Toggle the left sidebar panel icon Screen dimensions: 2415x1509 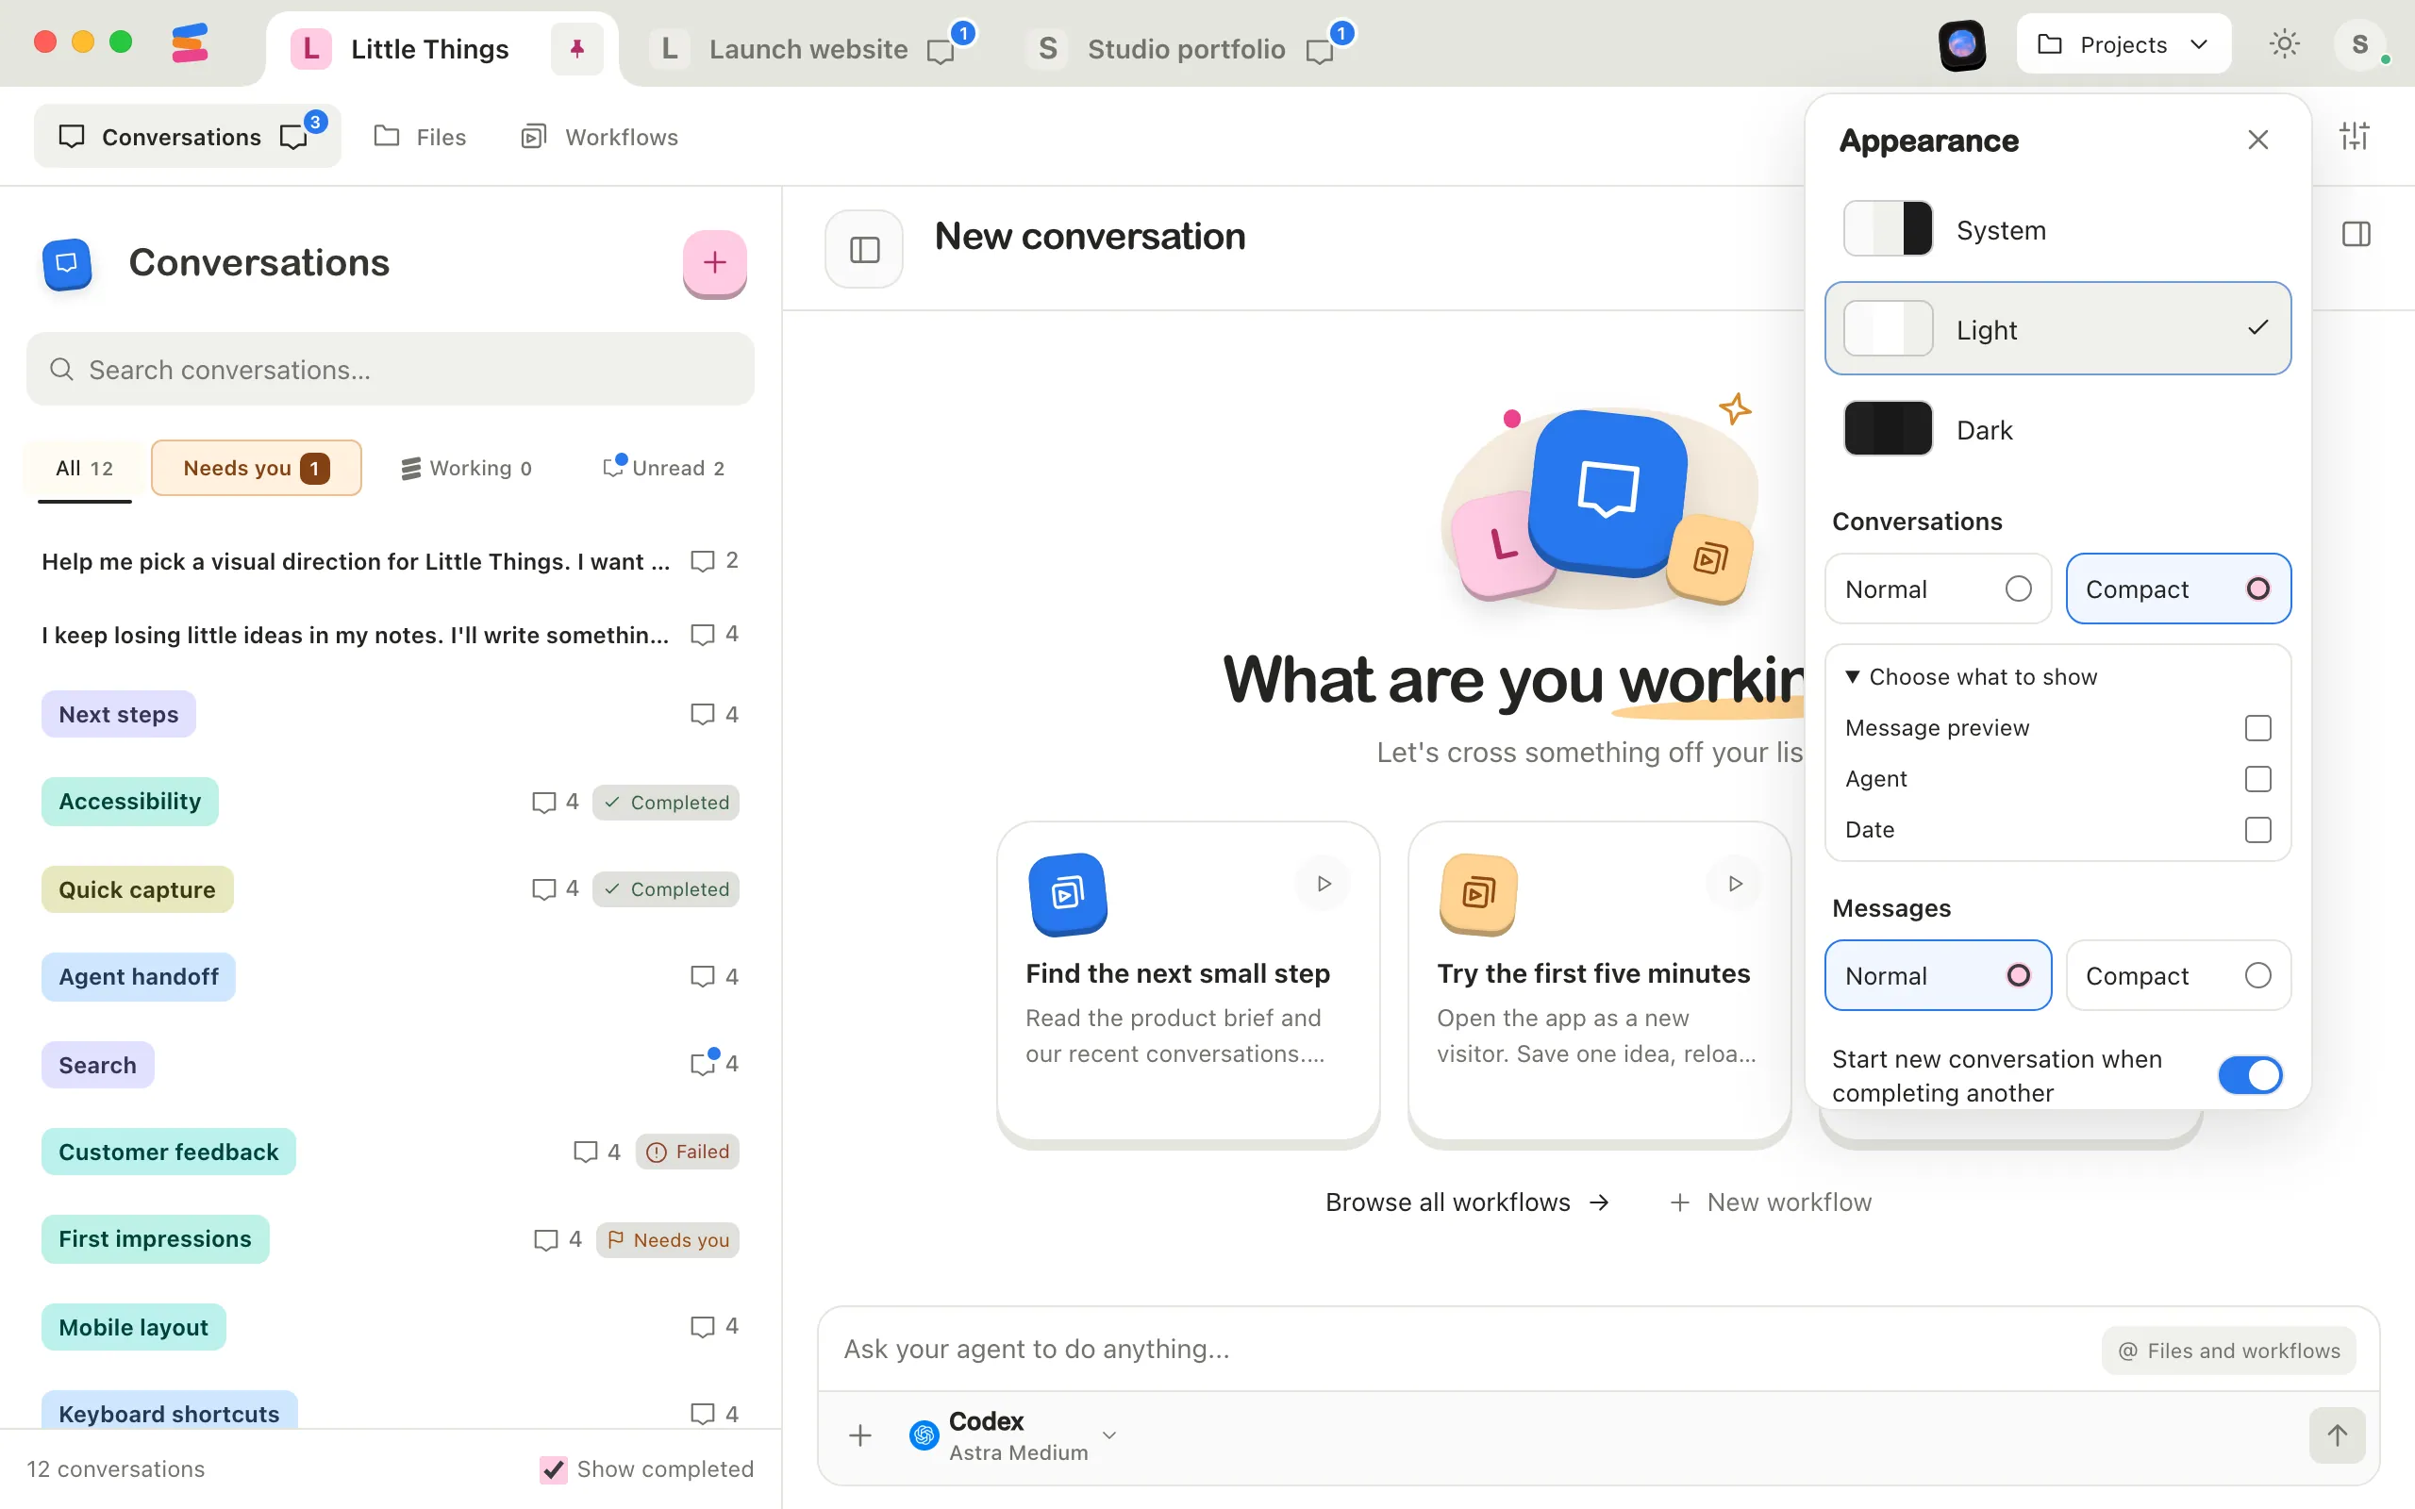coord(864,248)
